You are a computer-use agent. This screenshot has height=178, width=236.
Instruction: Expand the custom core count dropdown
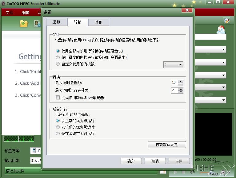pyautogui.click(x=180, y=65)
